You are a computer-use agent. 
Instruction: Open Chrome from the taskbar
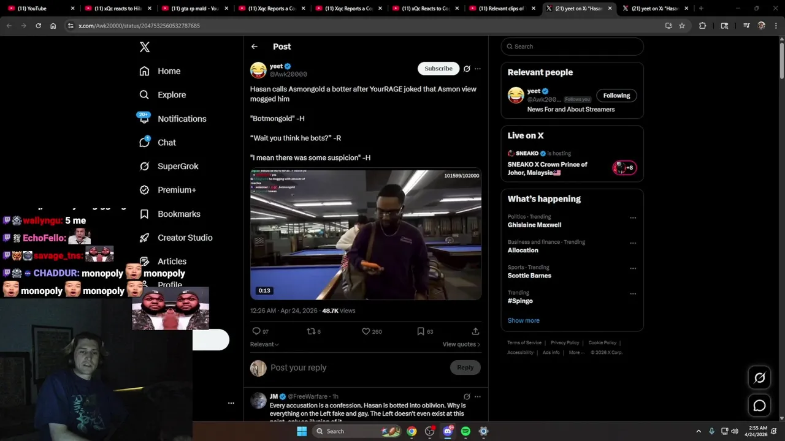click(x=412, y=431)
